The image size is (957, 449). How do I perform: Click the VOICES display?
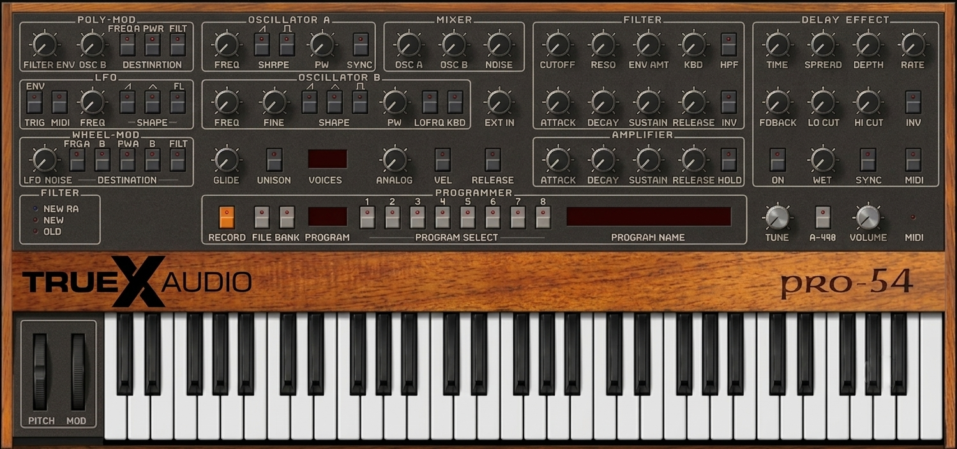pos(328,159)
